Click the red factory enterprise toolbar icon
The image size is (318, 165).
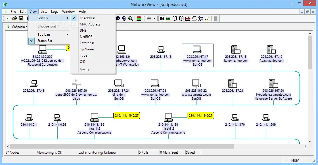tap(188, 19)
